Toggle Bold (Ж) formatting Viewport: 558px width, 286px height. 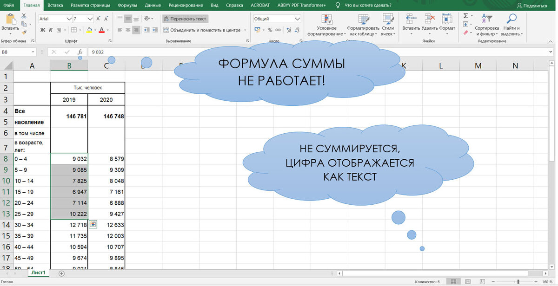(43, 30)
